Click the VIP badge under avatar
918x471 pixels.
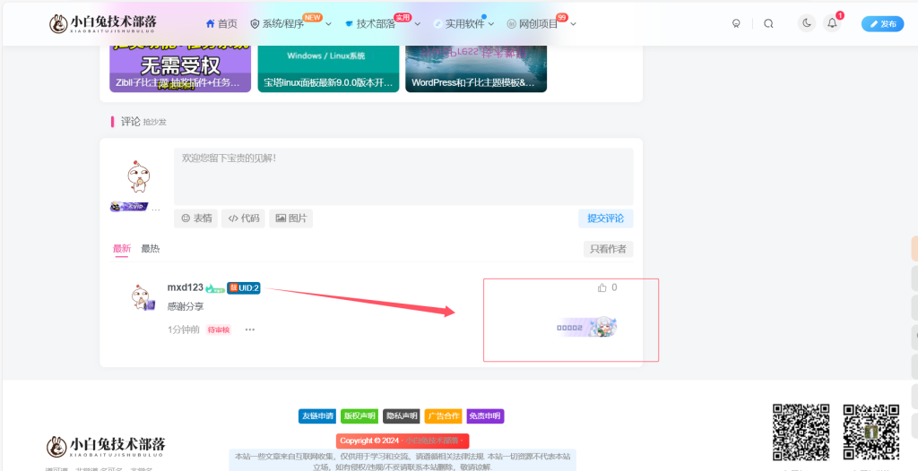click(129, 207)
